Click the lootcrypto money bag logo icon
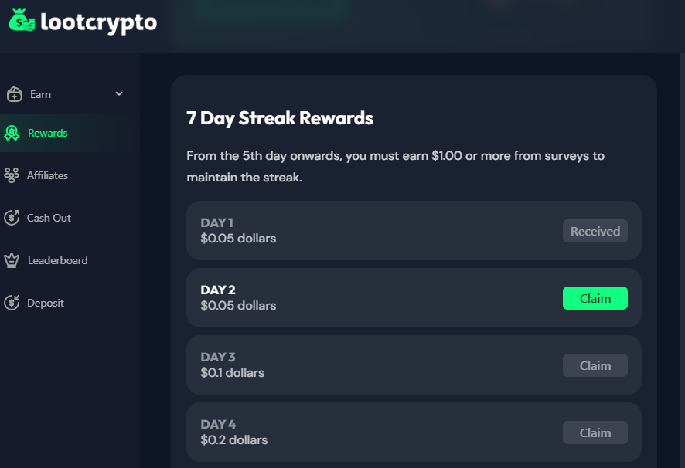The height and width of the screenshot is (468, 685). point(22,21)
